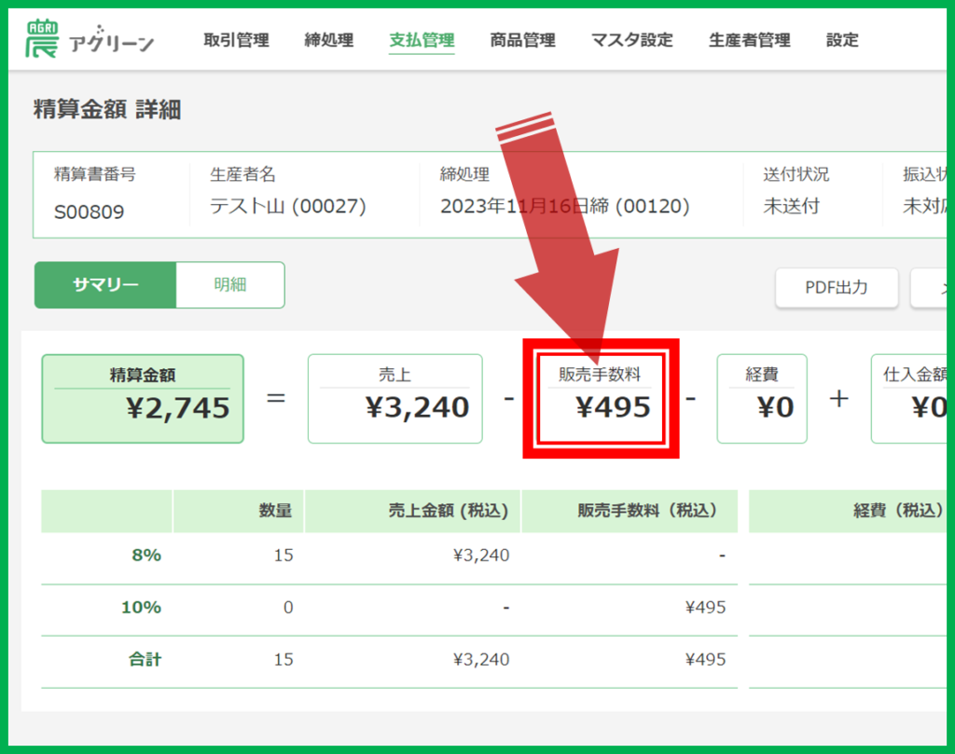Switch to the 明細 tab

[229, 285]
